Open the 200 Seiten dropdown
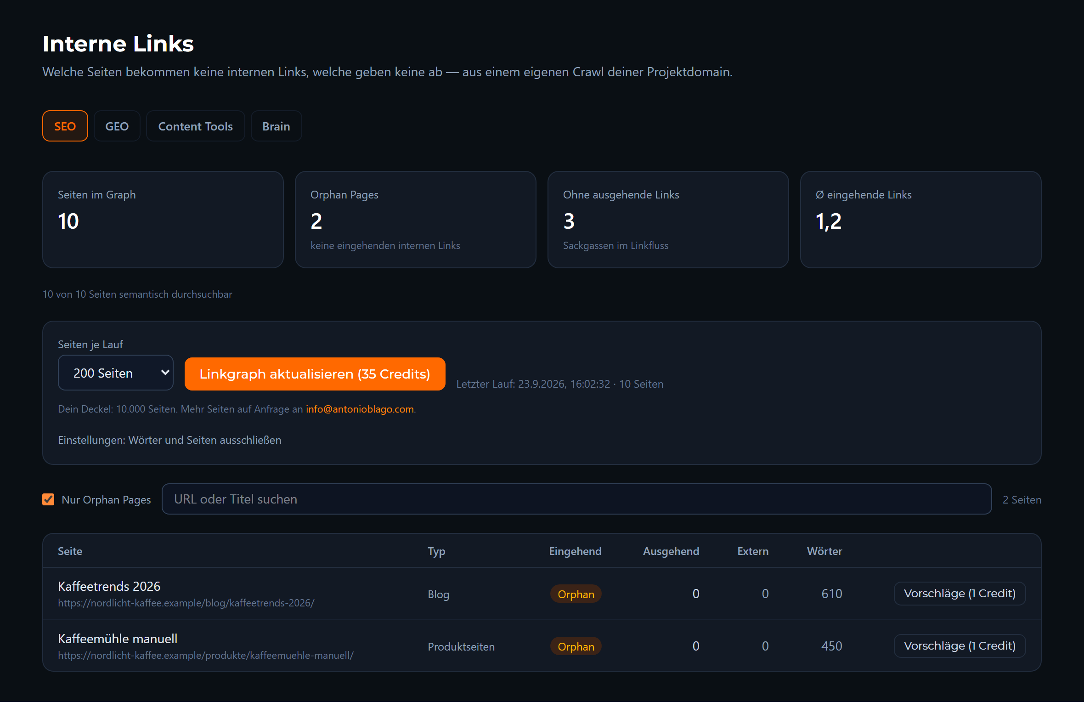The height and width of the screenshot is (702, 1084). pos(116,373)
